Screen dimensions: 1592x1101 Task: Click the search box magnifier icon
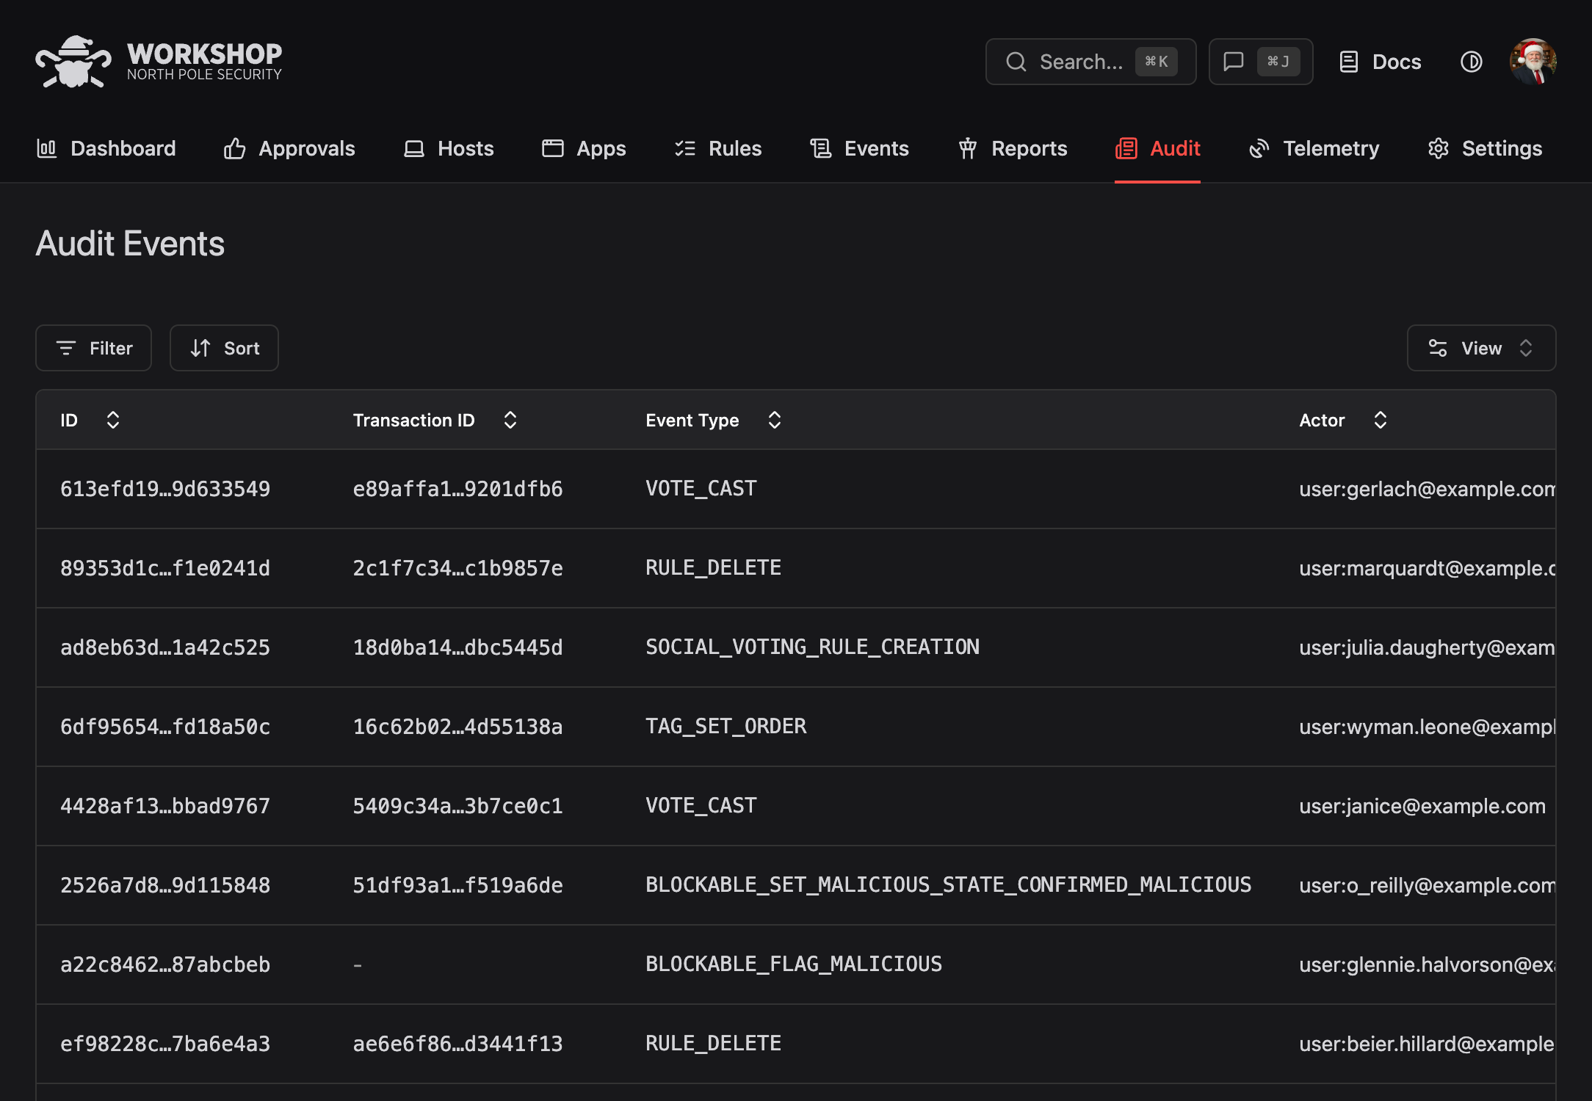[x=1016, y=62]
